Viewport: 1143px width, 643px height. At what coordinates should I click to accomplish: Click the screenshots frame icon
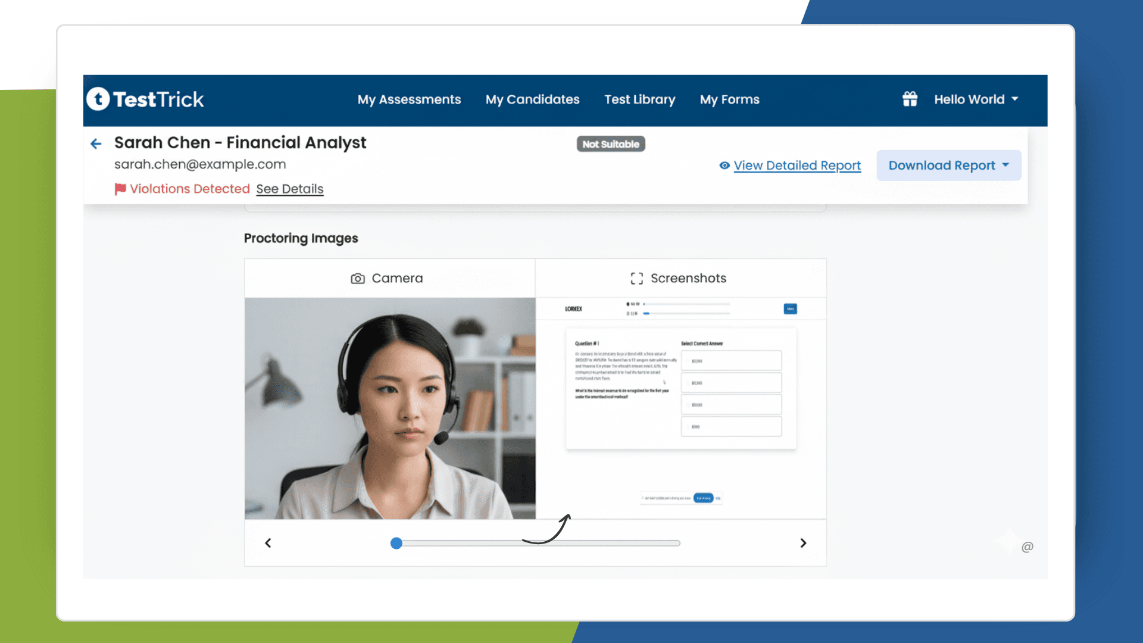pyautogui.click(x=636, y=279)
